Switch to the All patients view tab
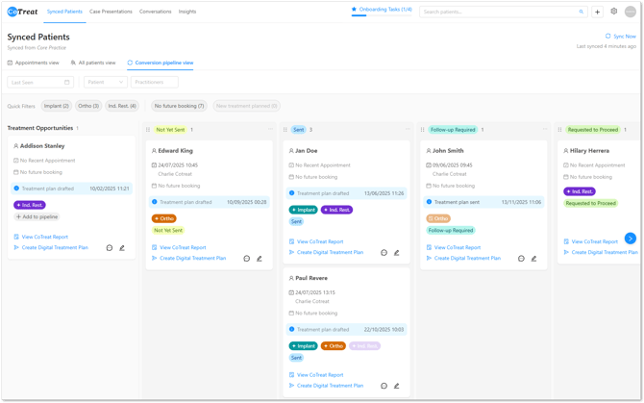The height and width of the screenshot is (403, 644). click(93, 63)
